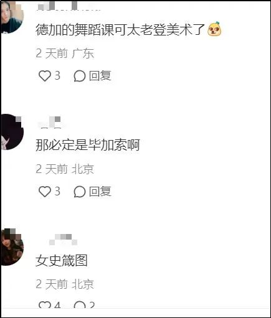Like the 女史箴图 comment with the heart

click(x=45, y=304)
